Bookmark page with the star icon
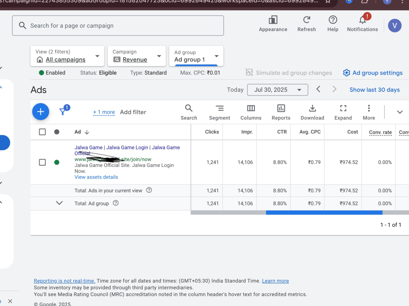409x306 pixels. 328,2
